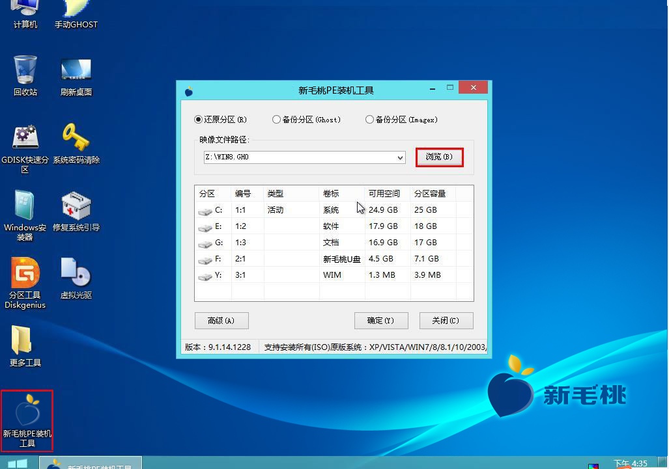Open the 计算机 desktop icon
This screenshot has height=469, width=669.
(25, 15)
